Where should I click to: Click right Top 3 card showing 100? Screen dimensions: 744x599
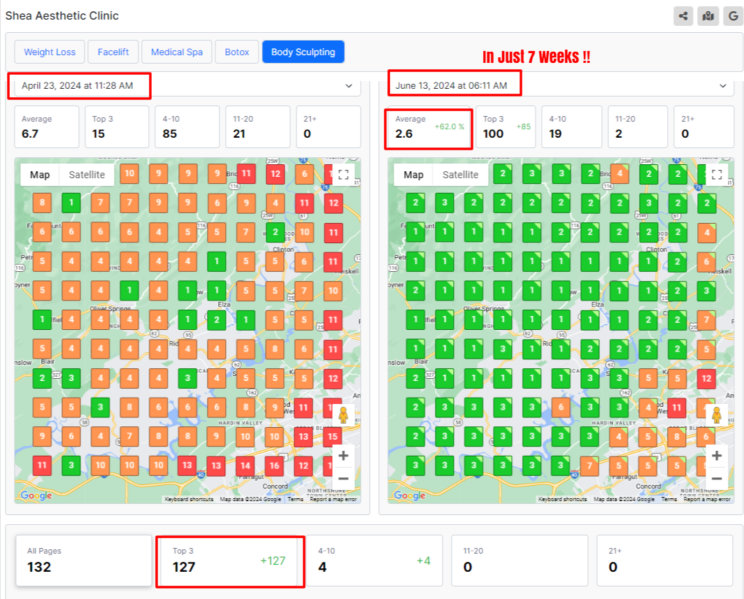click(506, 127)
